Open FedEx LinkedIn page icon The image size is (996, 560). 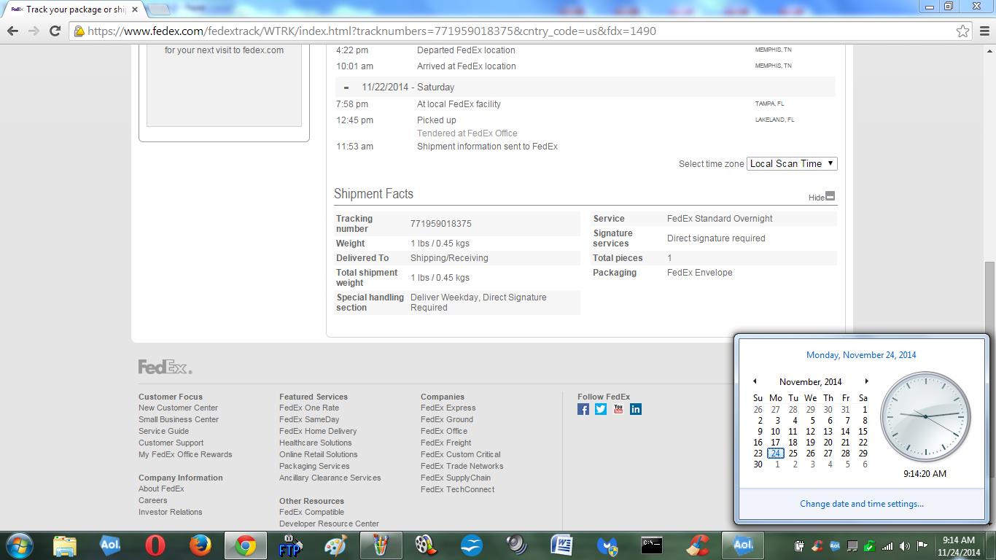pos(636,409)
